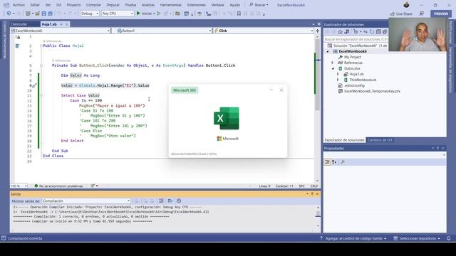Image resolution: width=456 pixels, height=256 pixels.
Task: Close the Salida output panel
Action: (x=317, y=194)
